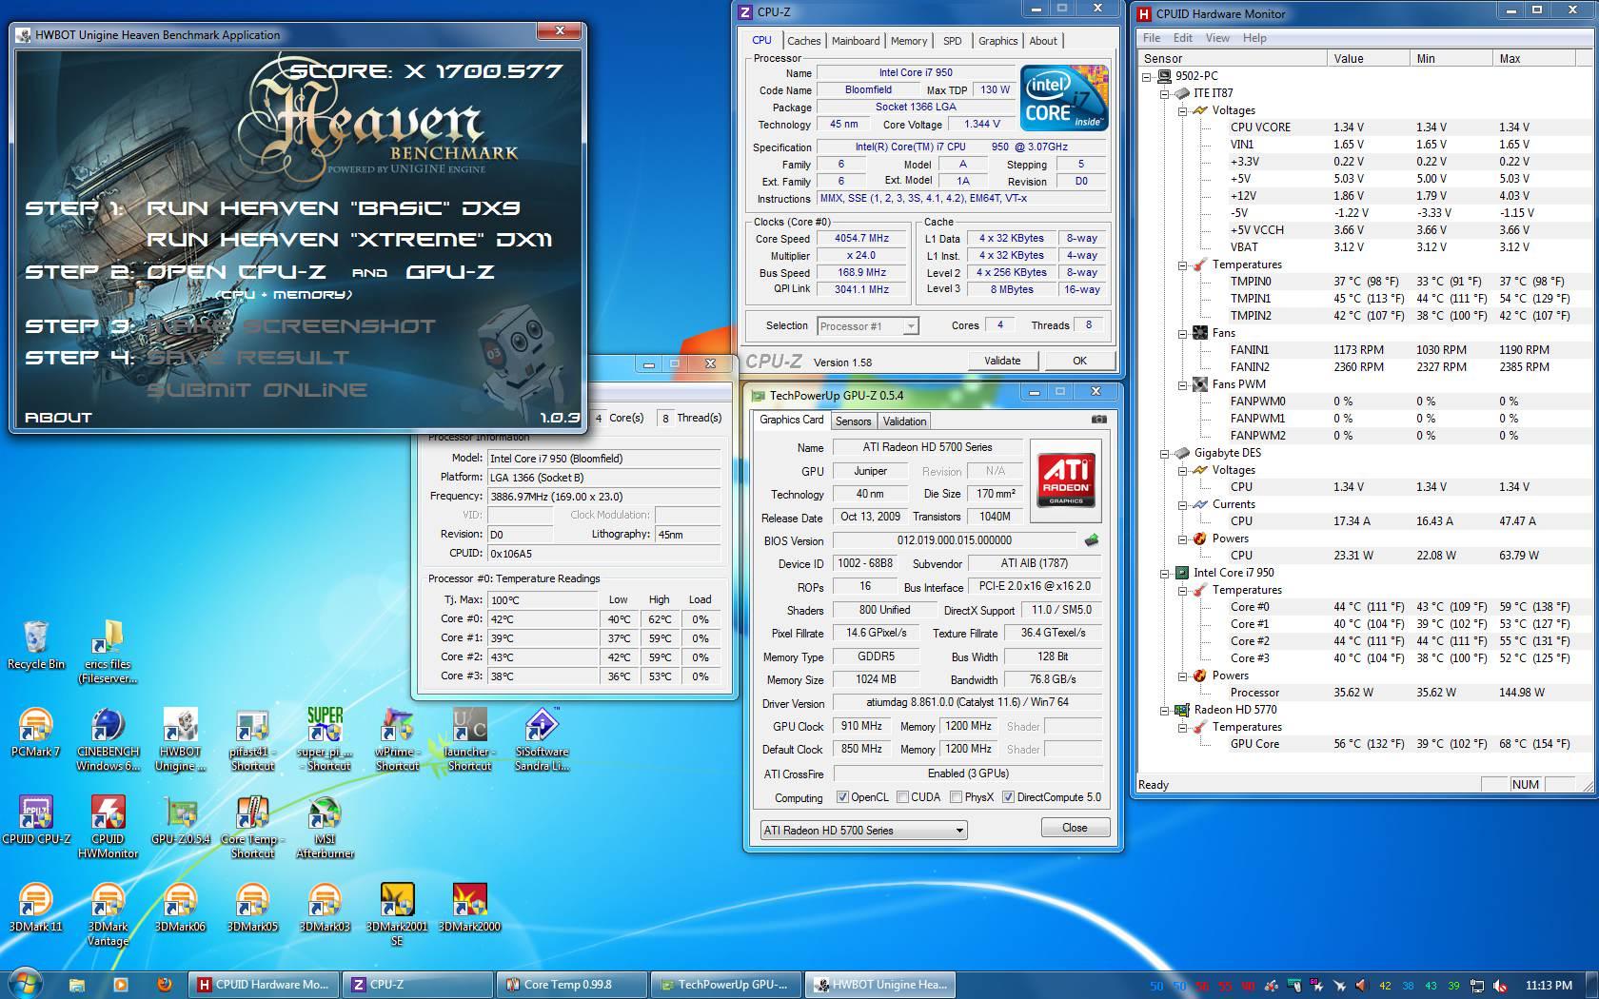
Task: Open Windows Start button
Action: [26, 983]
